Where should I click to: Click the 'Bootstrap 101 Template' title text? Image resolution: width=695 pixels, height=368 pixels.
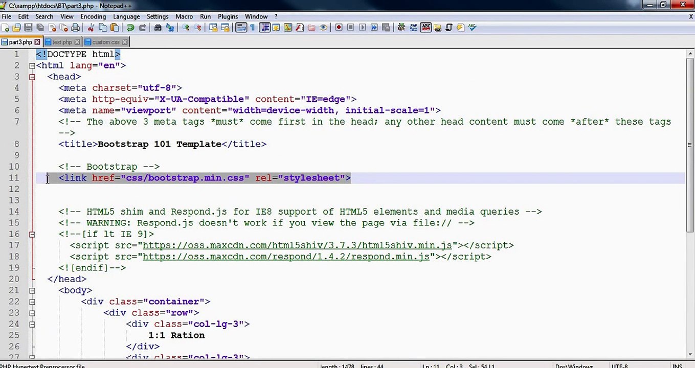pyautogui.click(x=160, y=144)
